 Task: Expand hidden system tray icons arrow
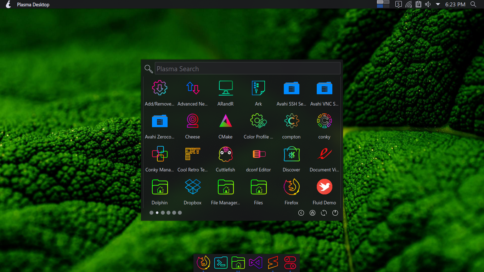[438, 4]
